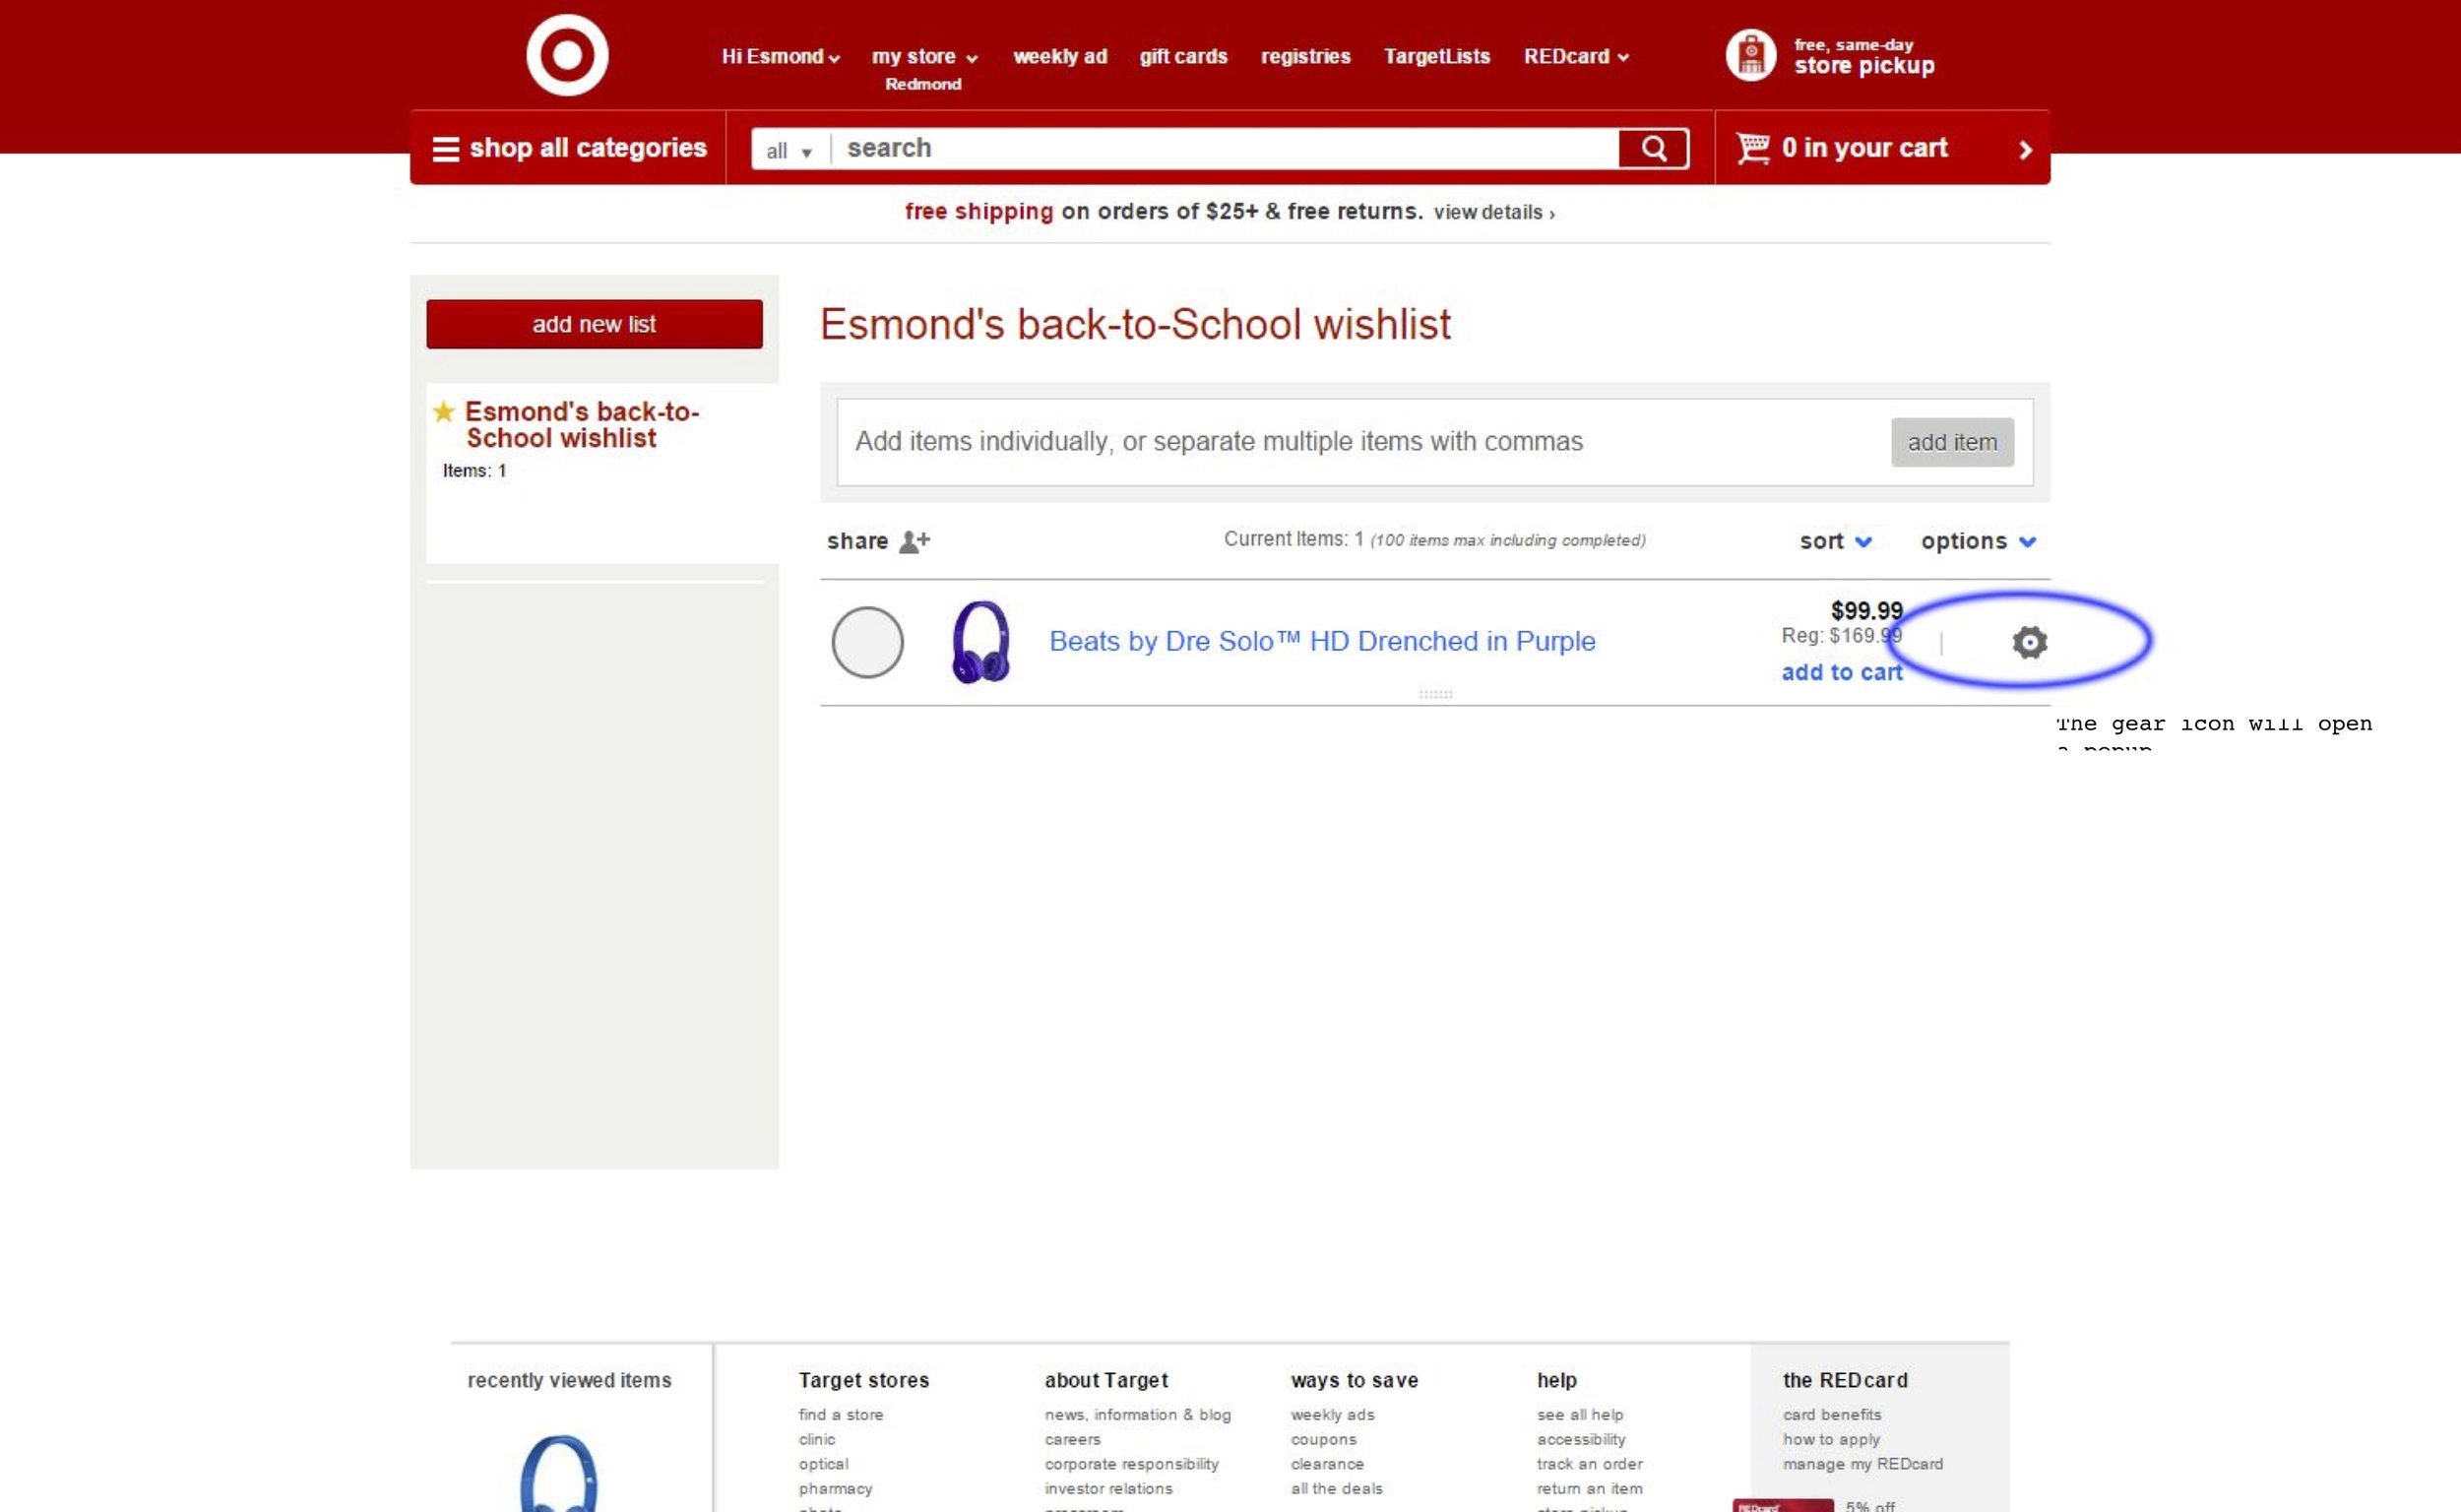Click investor relations footer link
The width and height of the screenshot is (2461, 1512).
(x=1108, y=1488)
